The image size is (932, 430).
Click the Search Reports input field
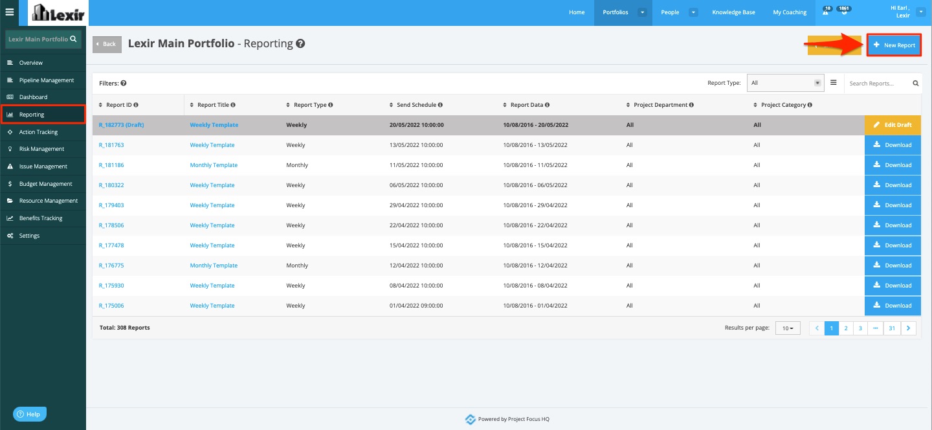click(878, 84)
